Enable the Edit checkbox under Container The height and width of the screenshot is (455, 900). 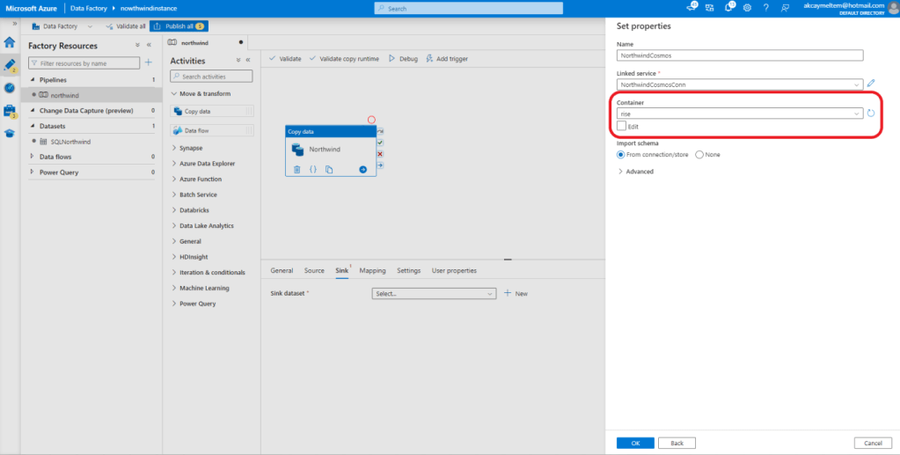tap(622, 127)
